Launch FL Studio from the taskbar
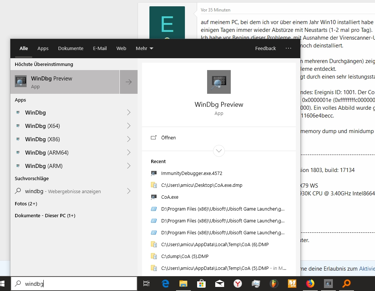Viewport: 375px width, 291px height. tap(273, 284)
